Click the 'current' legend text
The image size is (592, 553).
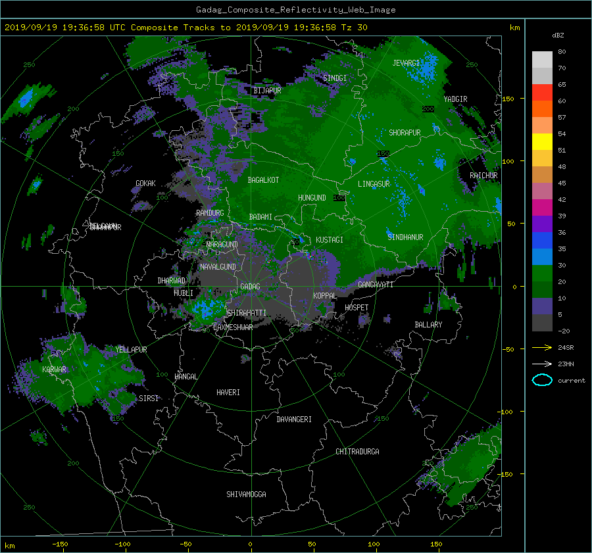coord(571,381)
